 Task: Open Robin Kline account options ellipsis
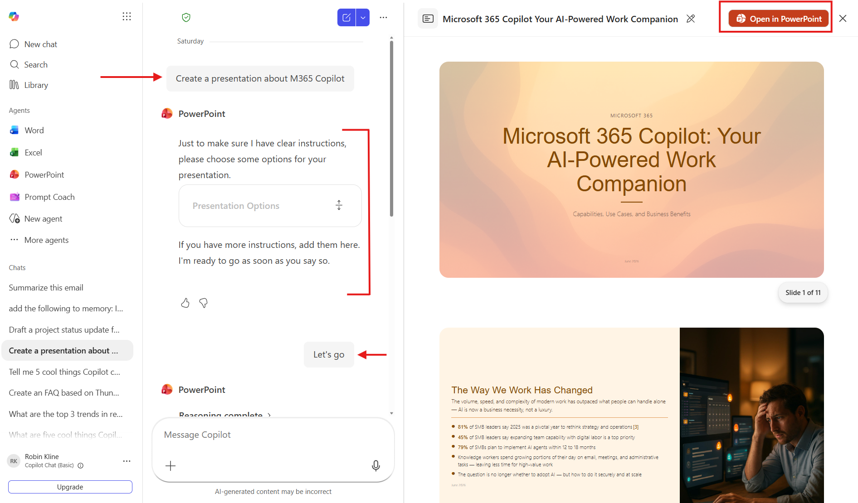pos(127,461)
